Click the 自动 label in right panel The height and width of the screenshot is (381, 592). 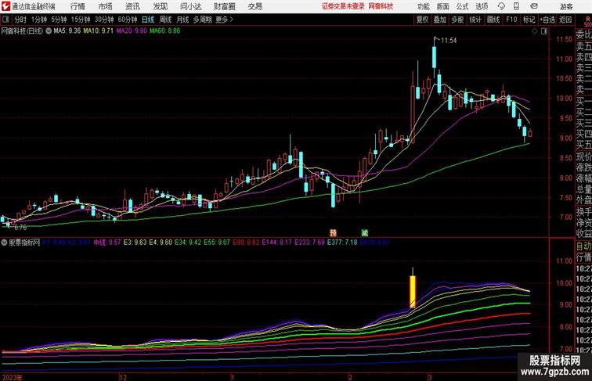click(583, 246)
